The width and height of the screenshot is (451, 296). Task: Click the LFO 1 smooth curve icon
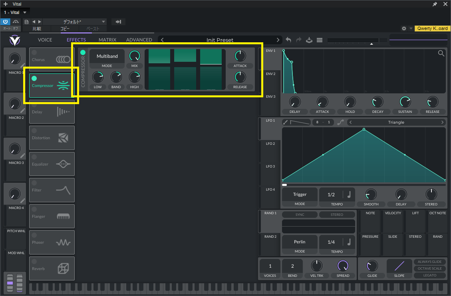pyautogui.click(x=340, y=122)
